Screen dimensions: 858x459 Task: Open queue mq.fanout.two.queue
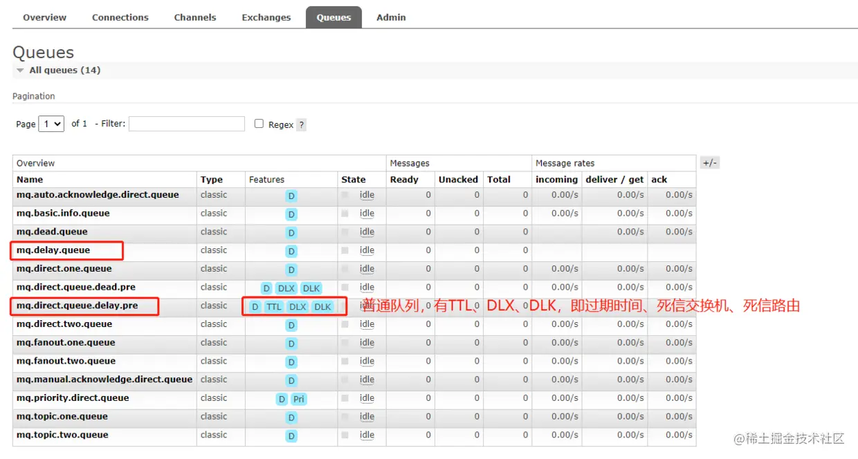click(x=66, y=362)
